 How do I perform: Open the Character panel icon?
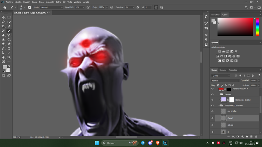click(x=206, y=35)
